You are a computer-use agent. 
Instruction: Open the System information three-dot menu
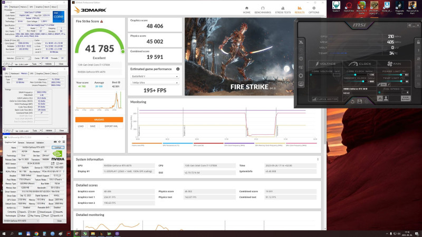tap(318, 160)
